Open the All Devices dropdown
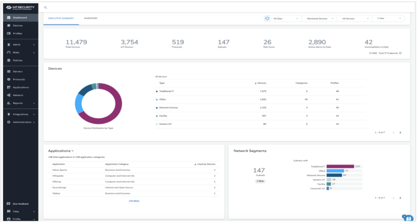The width and height of the screenshot is (417, 223). [355, 18]
